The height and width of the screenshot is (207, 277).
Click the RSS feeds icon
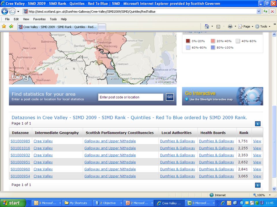[218, 26]
